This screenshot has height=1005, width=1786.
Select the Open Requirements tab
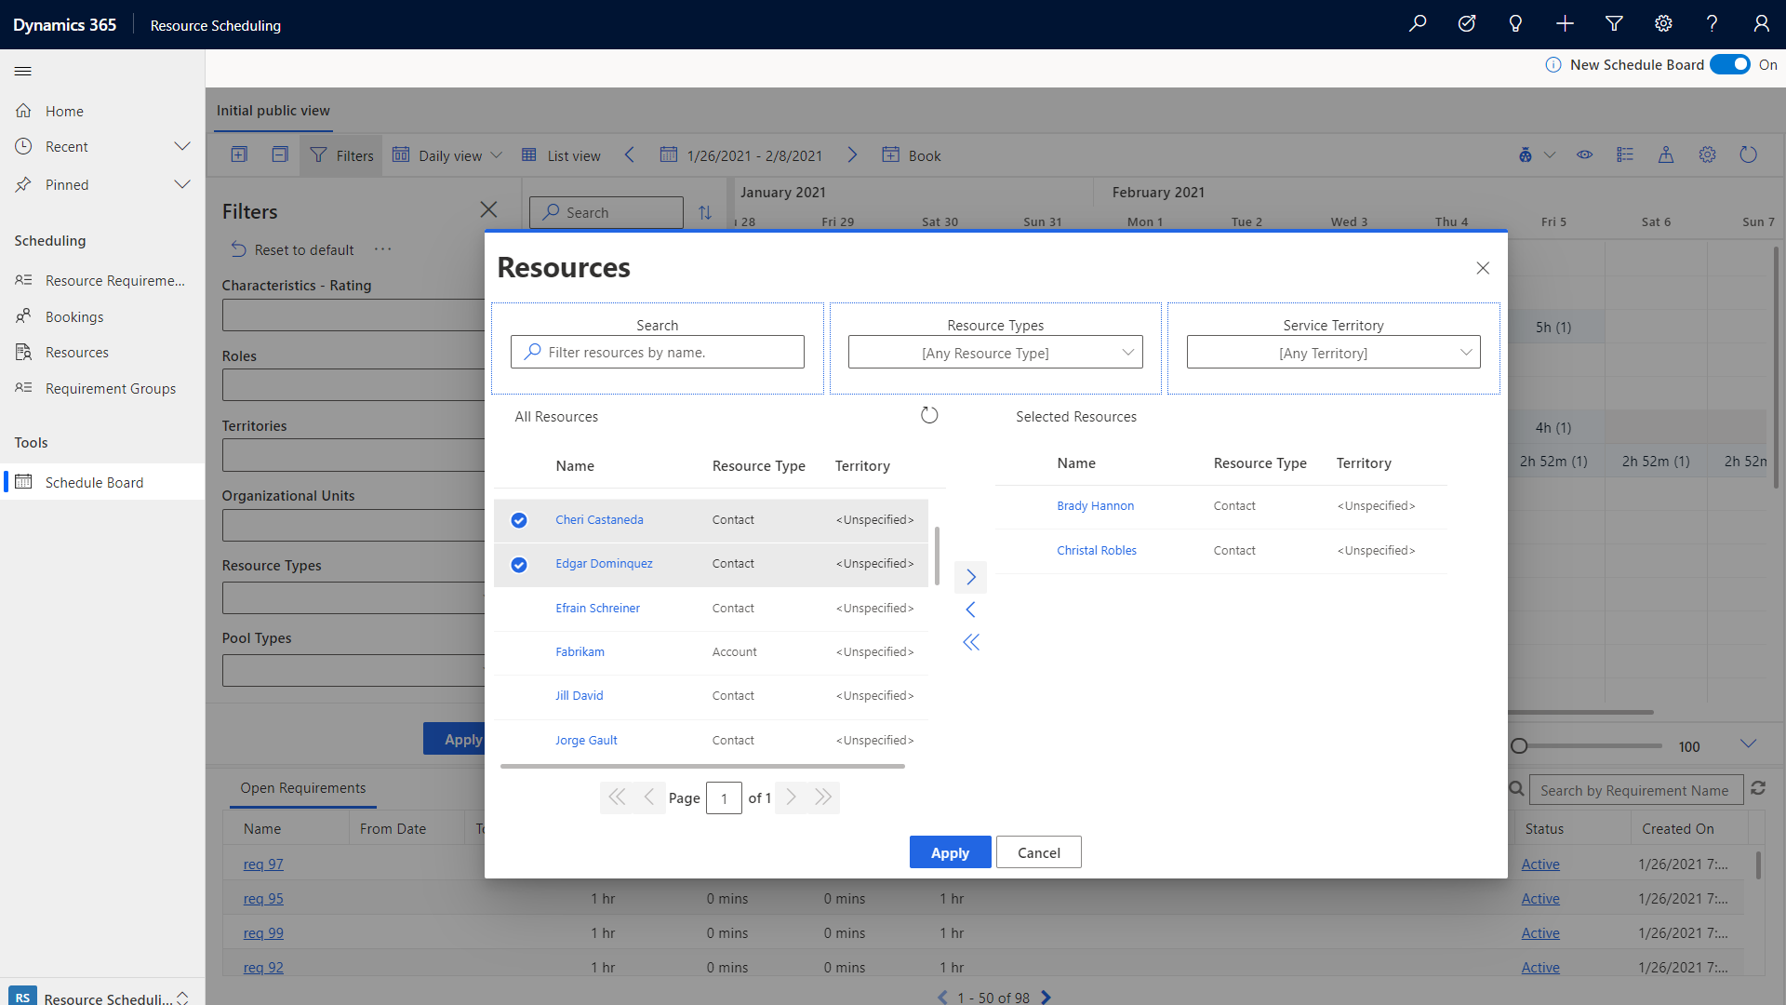(x=303, y=788)
